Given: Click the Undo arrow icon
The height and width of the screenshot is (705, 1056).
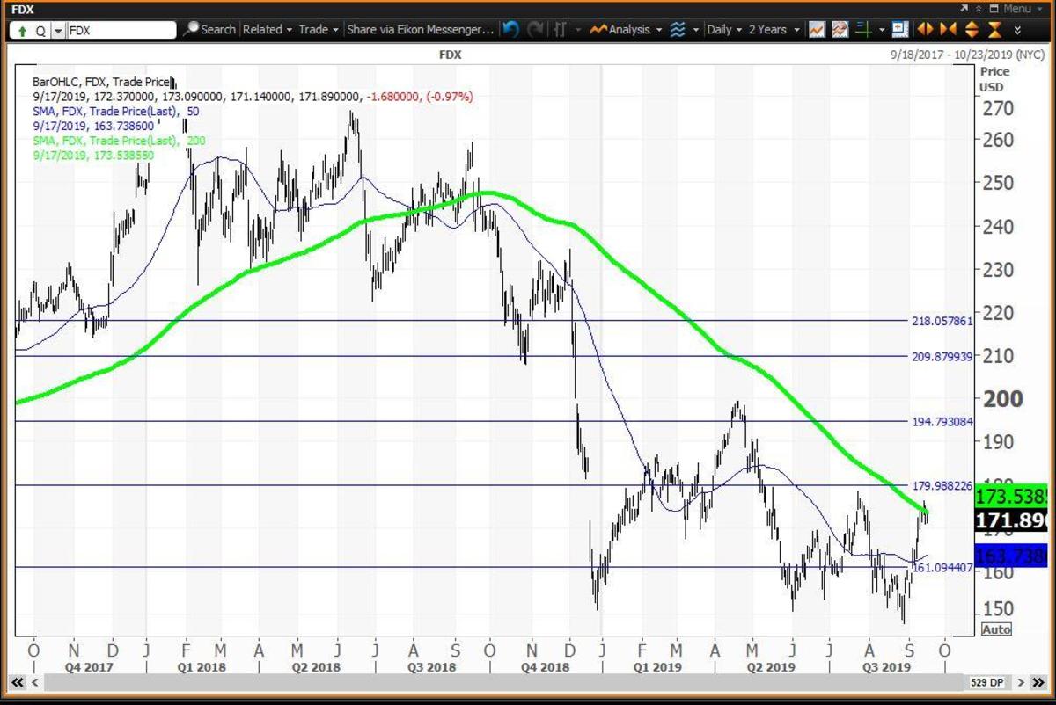Looking at the screenshot, I should (x=510, y=29).
